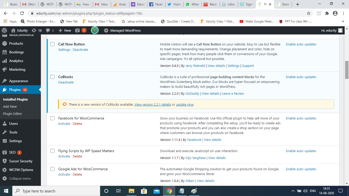Switch to the Facebook browser tab

(156, 4)
